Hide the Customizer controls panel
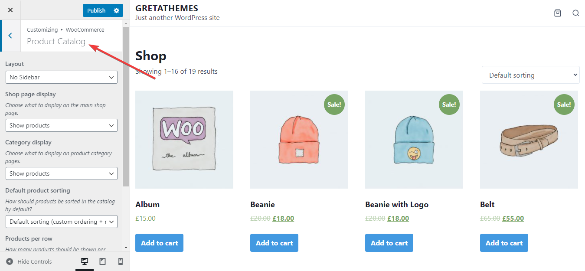This screenshot has width=585, height=271. (29, 261)
